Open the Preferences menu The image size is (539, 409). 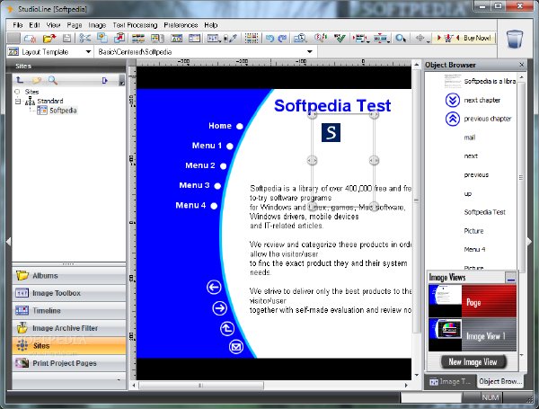click(x=181, y=25)
